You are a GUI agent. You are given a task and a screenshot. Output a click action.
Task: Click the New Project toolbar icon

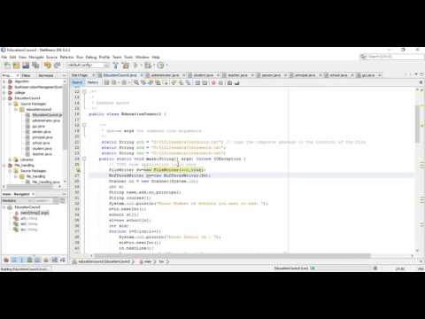pos(17,66)
